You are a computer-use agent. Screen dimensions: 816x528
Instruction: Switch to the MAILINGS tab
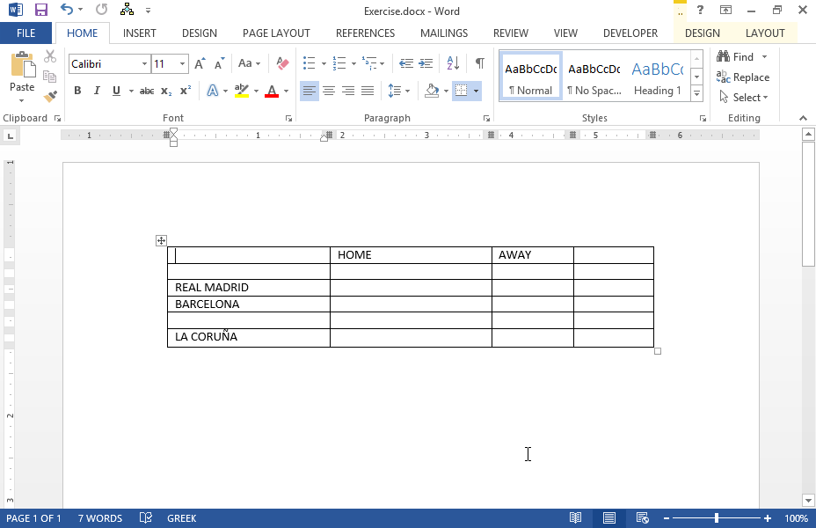tap(444, 33)
